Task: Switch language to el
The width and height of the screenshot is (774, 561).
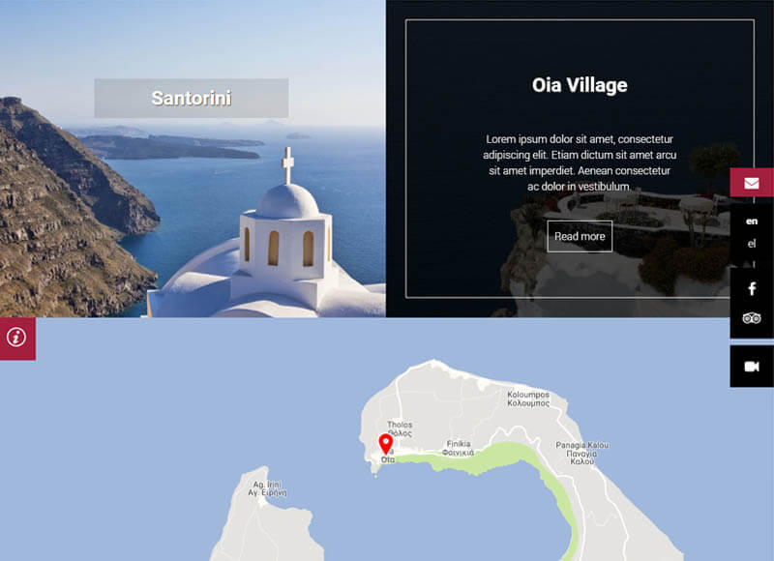Action: tap(752, 243)
